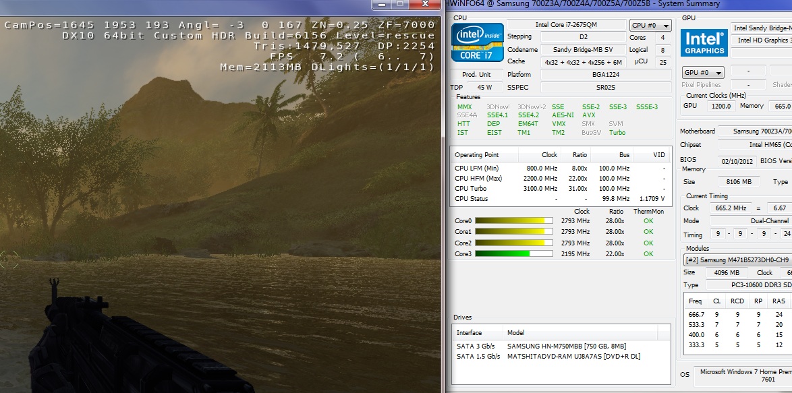Click the Intel Core i7-2675QM name field
Viewport: 792px width, 393px height.
click(x=579, y=25)
